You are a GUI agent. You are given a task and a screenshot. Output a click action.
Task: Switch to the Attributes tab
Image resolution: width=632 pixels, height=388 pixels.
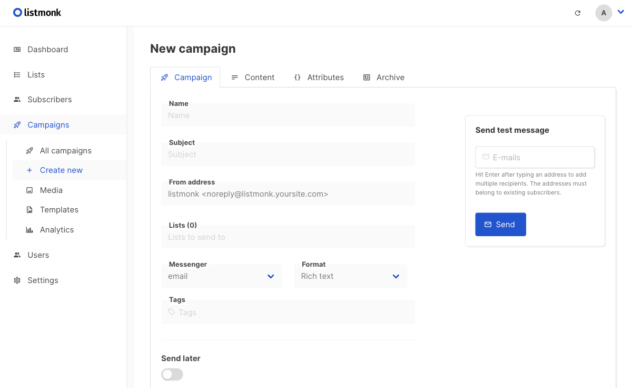319,77
